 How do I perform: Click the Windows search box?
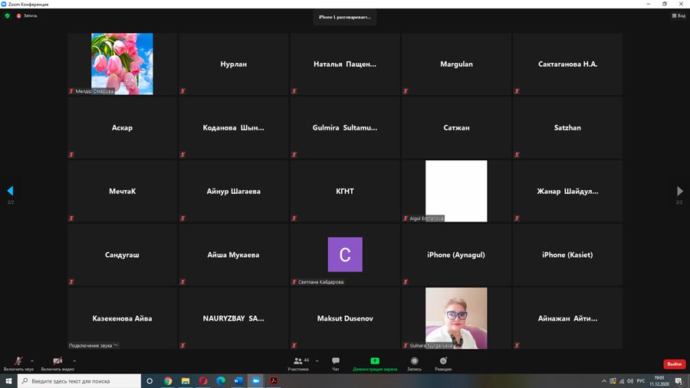pyautogui.click(x=80, y=381)
